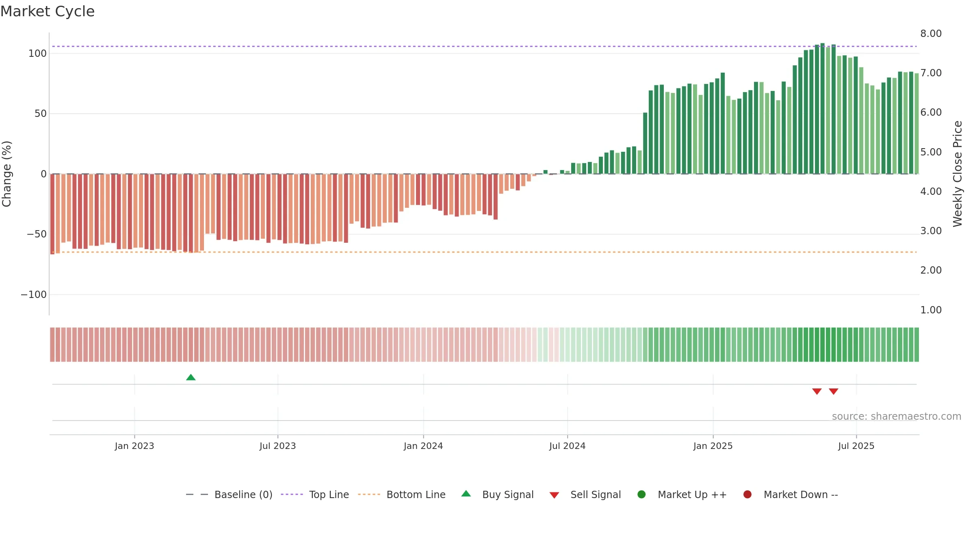Screen dimensions: 975x548
Task: Click the 4.00 price axis tick
Action: click(x=931, y=192)
